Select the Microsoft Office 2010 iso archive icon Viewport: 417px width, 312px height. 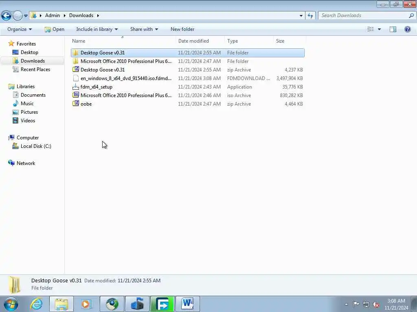click(75, 95)
